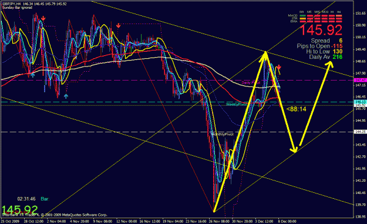367x224 pixels.
Task: Select the red STR H4 signal bar
Action: (339, 18)
